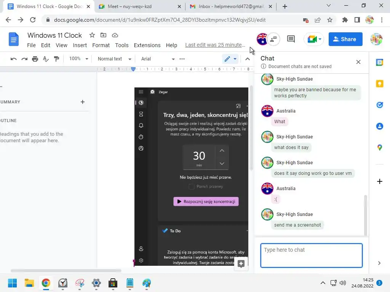Open the Normal text style dropdown
Screen dimensions: 390x292
[x=114, y=59]
